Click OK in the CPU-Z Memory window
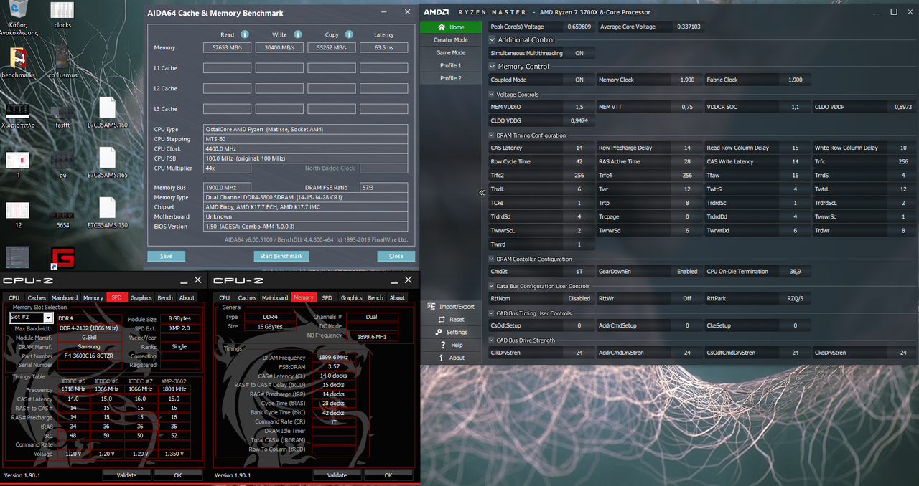This screenshot has width=919, height=486. (388, 475)
